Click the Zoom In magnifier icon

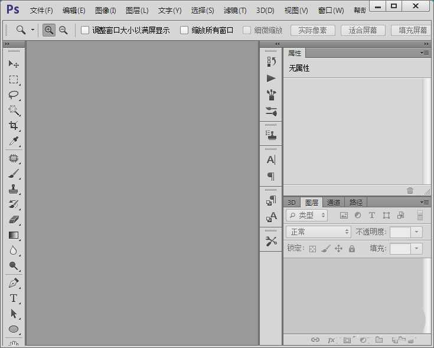point(50,30)
